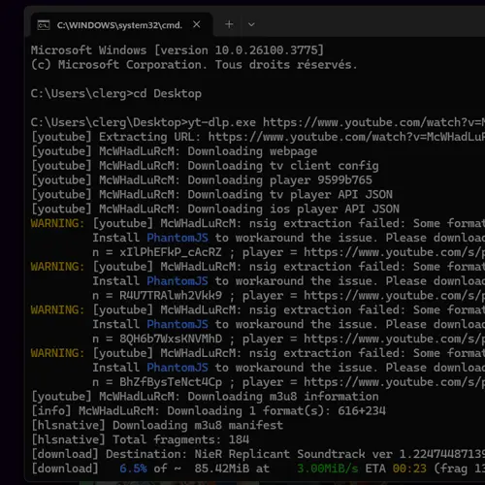Click 'Downloading tv player API JSON' line
Image resolution: width=485 pixels, height=485 pixels.
[x=211, y=195]
